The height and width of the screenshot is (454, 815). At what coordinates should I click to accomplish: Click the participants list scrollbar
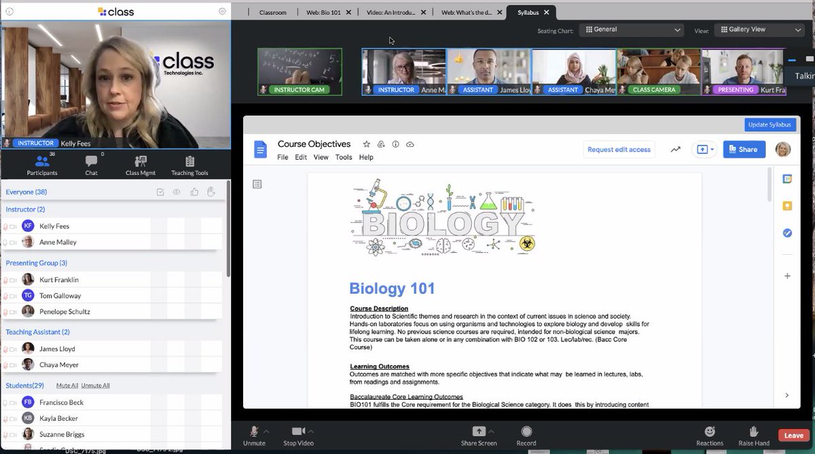tap(228, 228)
